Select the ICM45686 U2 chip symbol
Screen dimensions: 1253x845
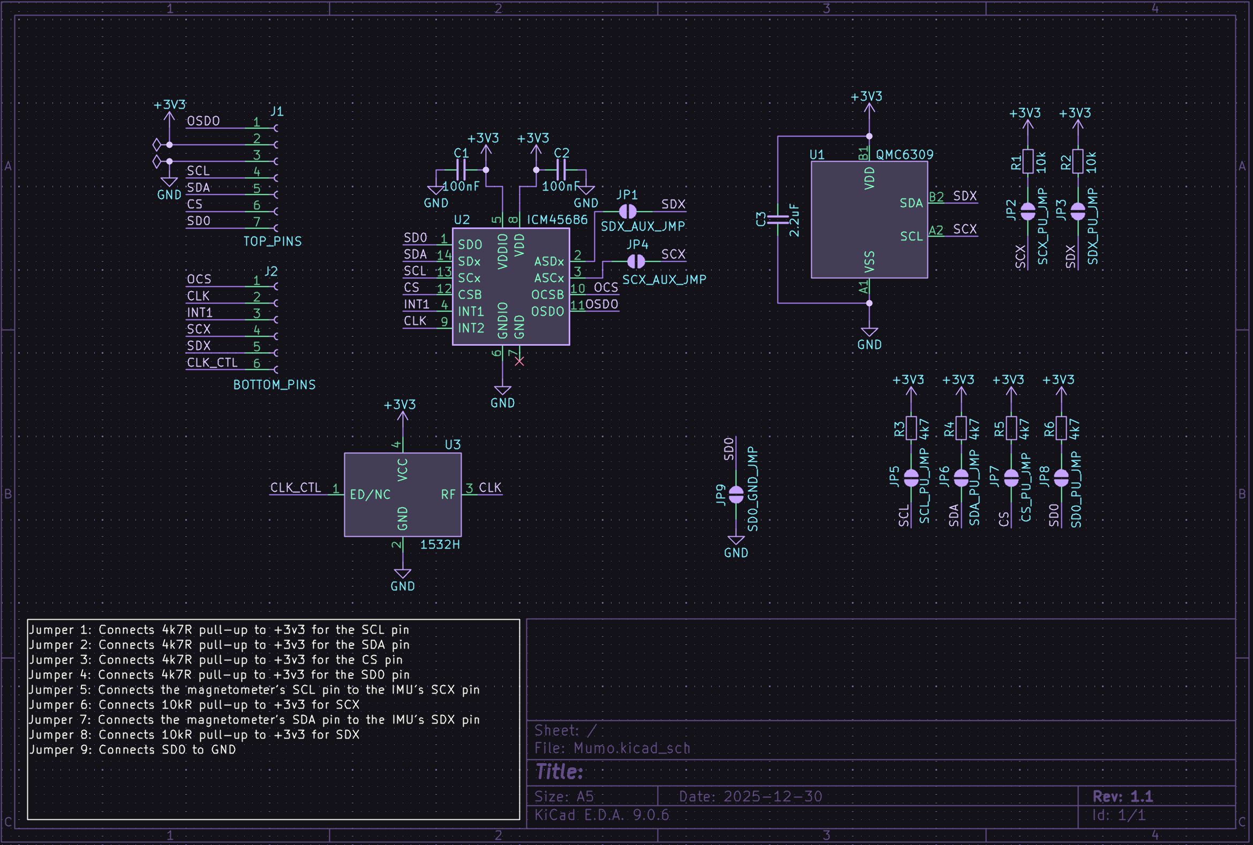pos(511,286)
